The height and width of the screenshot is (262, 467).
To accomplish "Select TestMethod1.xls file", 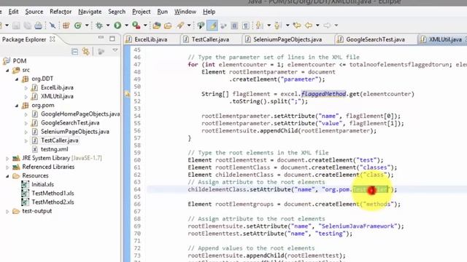I will (53, 194).
